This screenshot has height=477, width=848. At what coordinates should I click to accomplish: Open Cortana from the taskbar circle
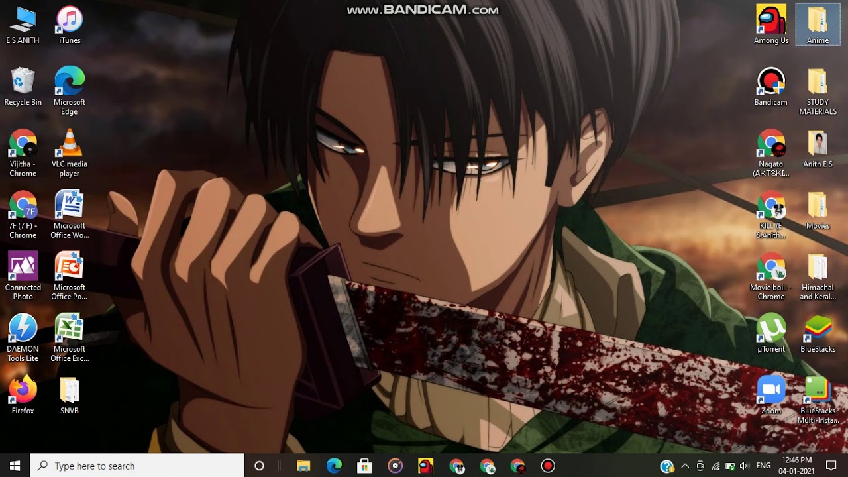[259, 466]
